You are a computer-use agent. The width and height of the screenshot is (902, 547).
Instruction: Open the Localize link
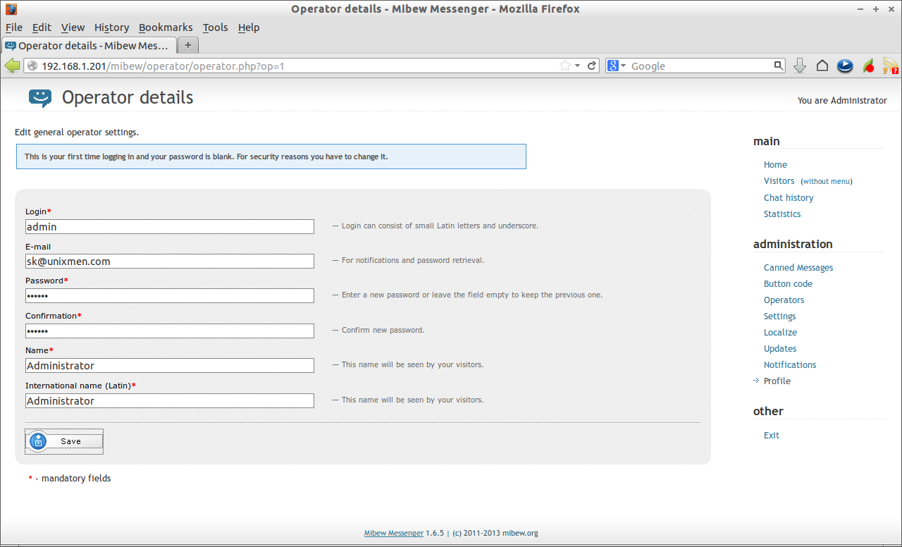pos(780,332)
